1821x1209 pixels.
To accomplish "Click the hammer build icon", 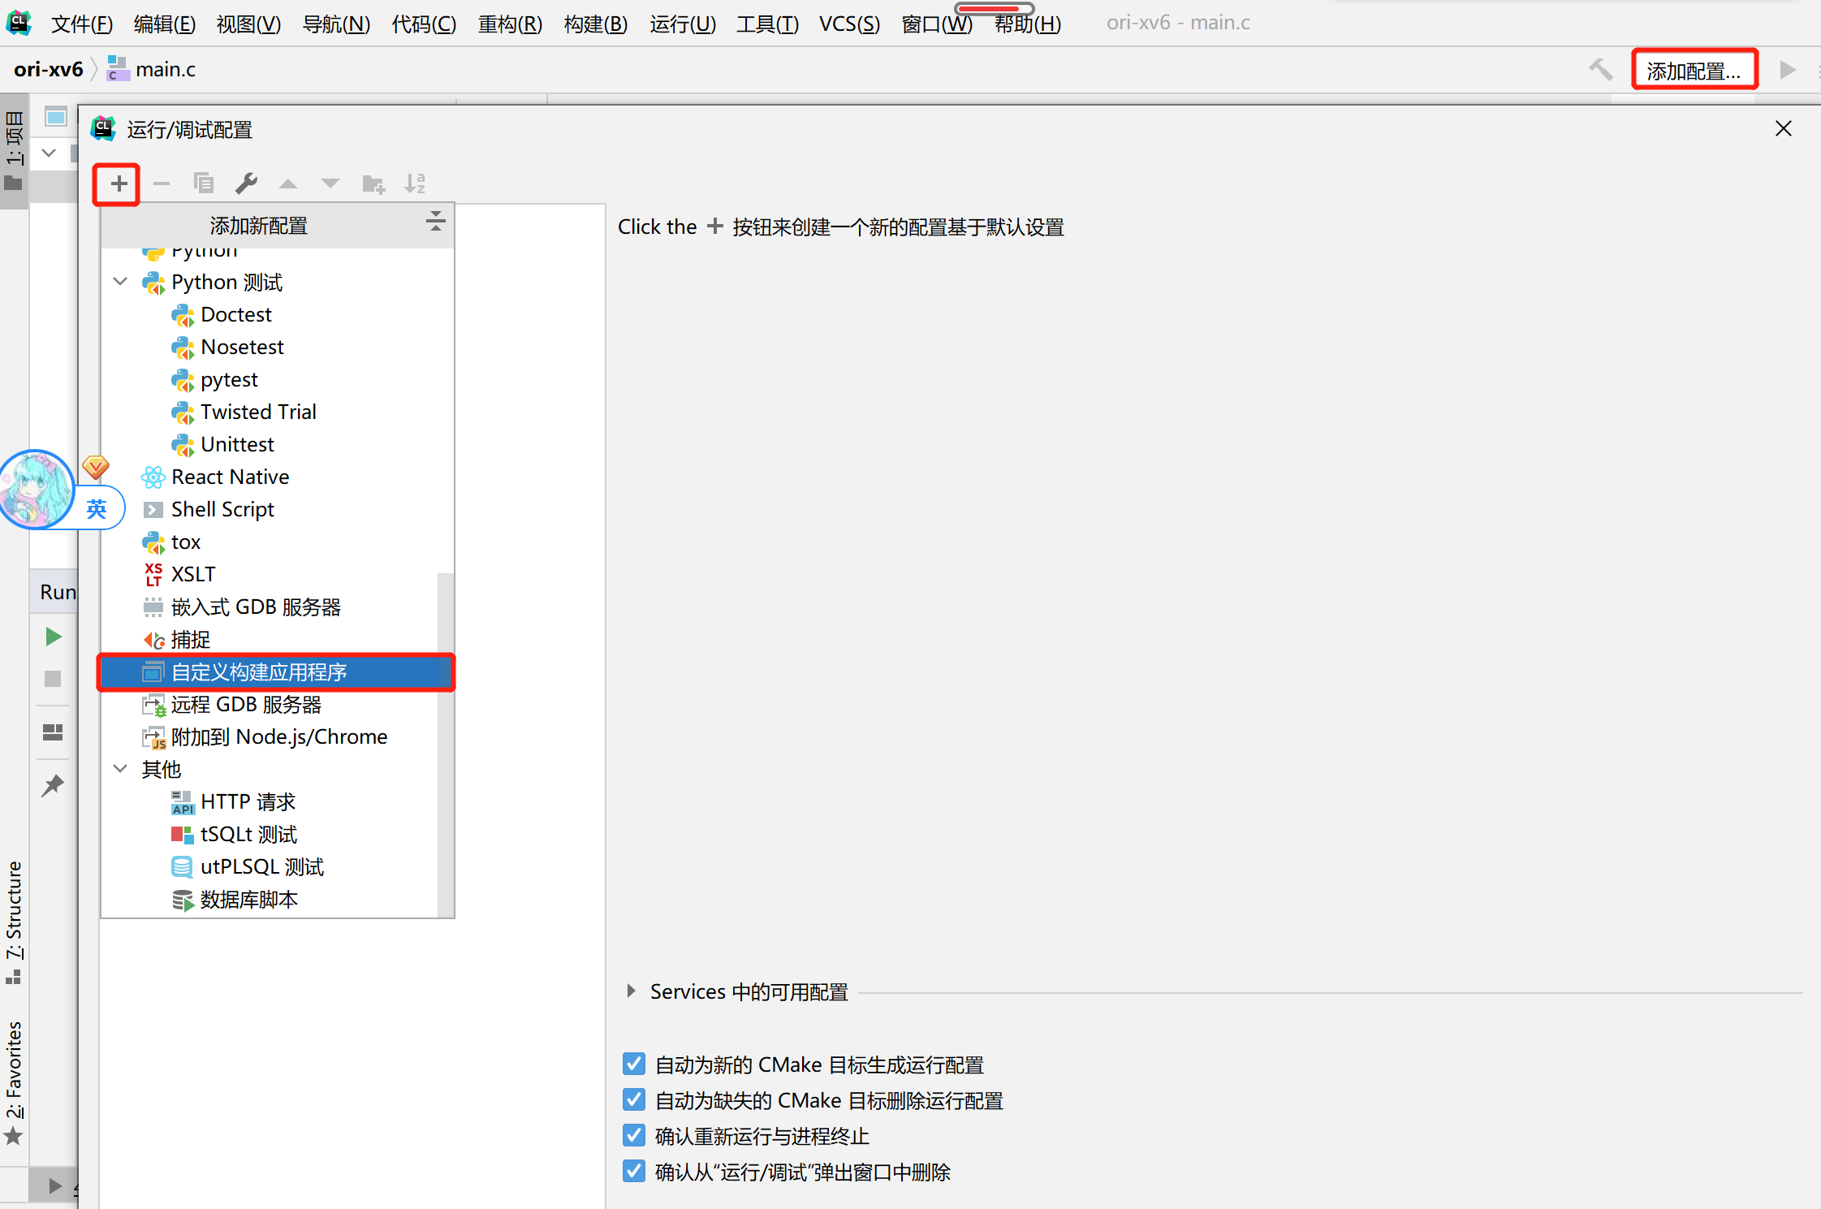I will (x=1600, y=70).
